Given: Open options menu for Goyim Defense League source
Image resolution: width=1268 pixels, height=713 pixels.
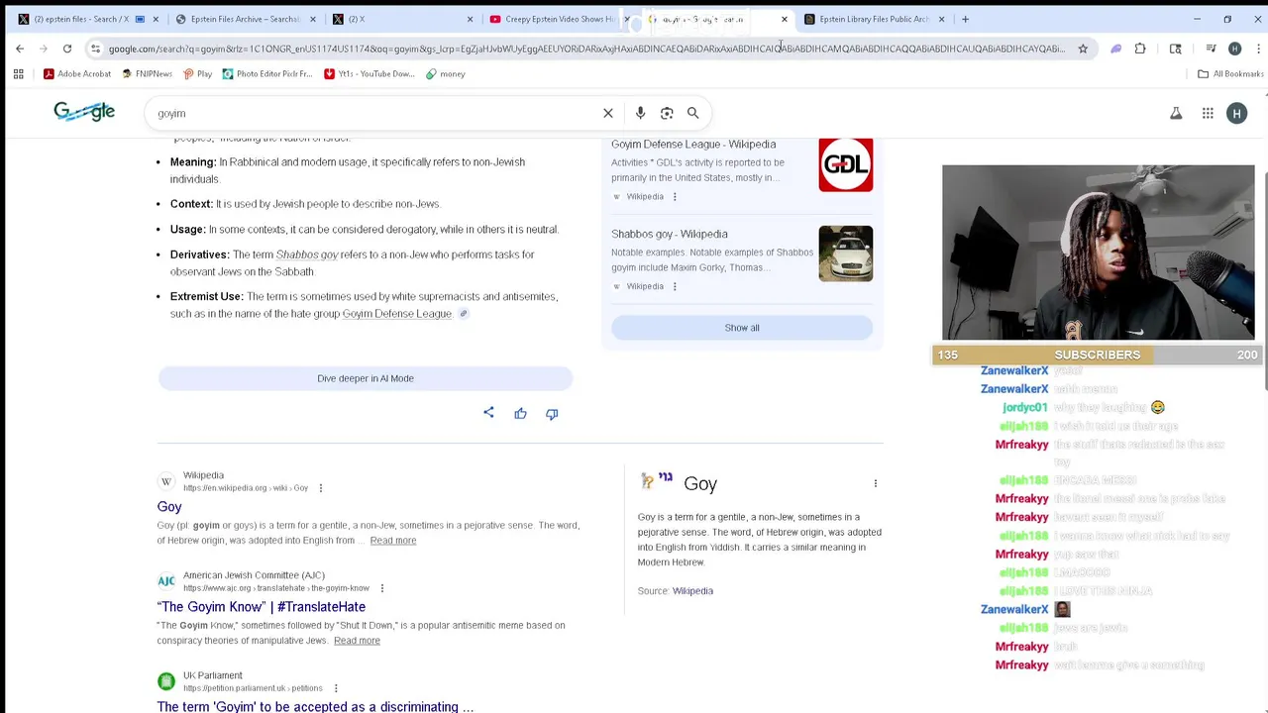Looking at the screenshot, I should [675, 196].
